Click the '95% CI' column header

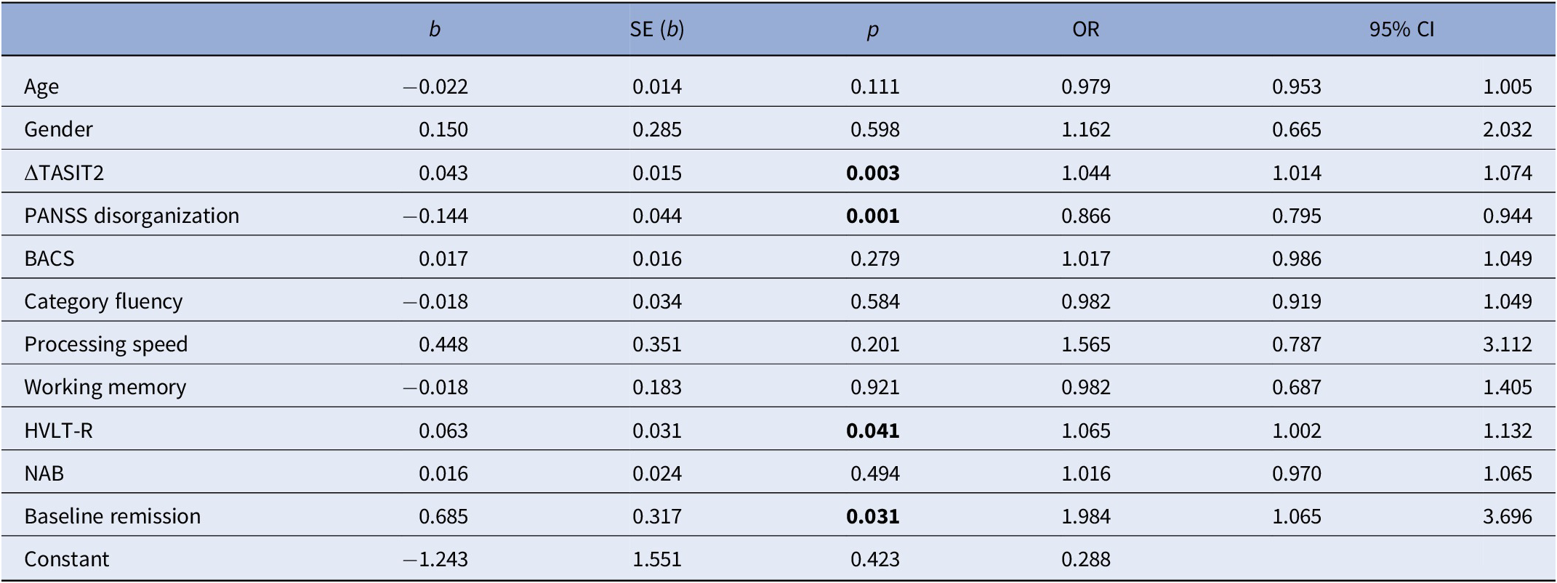click(1401, 29)
